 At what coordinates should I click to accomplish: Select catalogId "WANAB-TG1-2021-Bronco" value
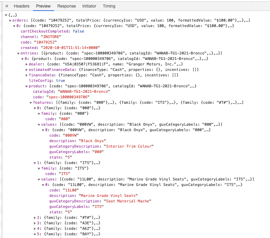coord(84,91)
